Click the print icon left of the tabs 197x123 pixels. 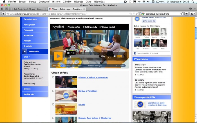tap(2, 9)
